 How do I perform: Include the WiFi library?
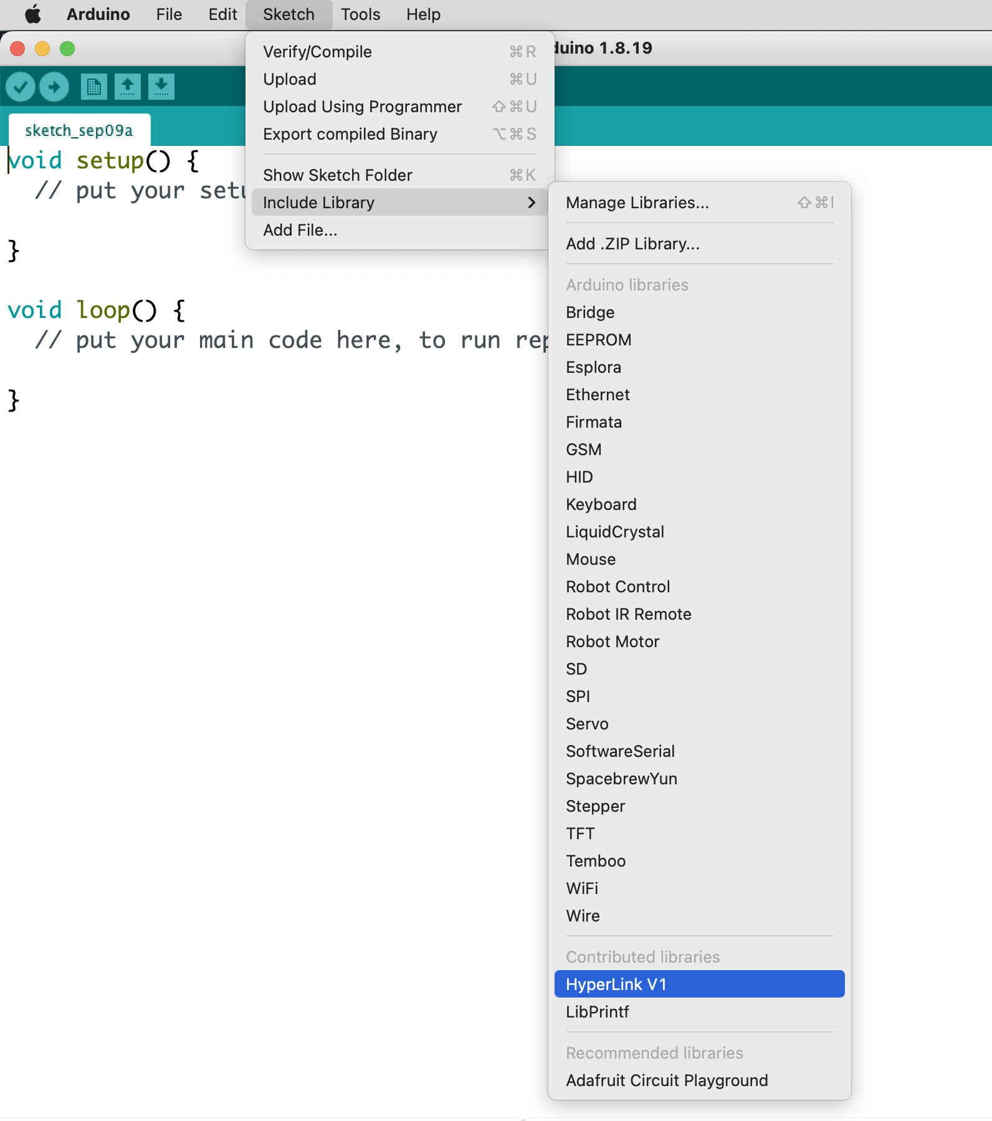[x=700, y=888]
